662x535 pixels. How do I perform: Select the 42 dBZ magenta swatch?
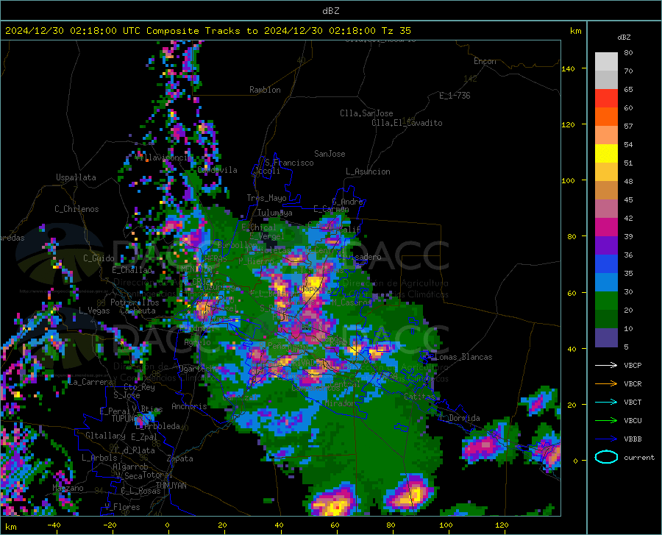click(606, 227)
